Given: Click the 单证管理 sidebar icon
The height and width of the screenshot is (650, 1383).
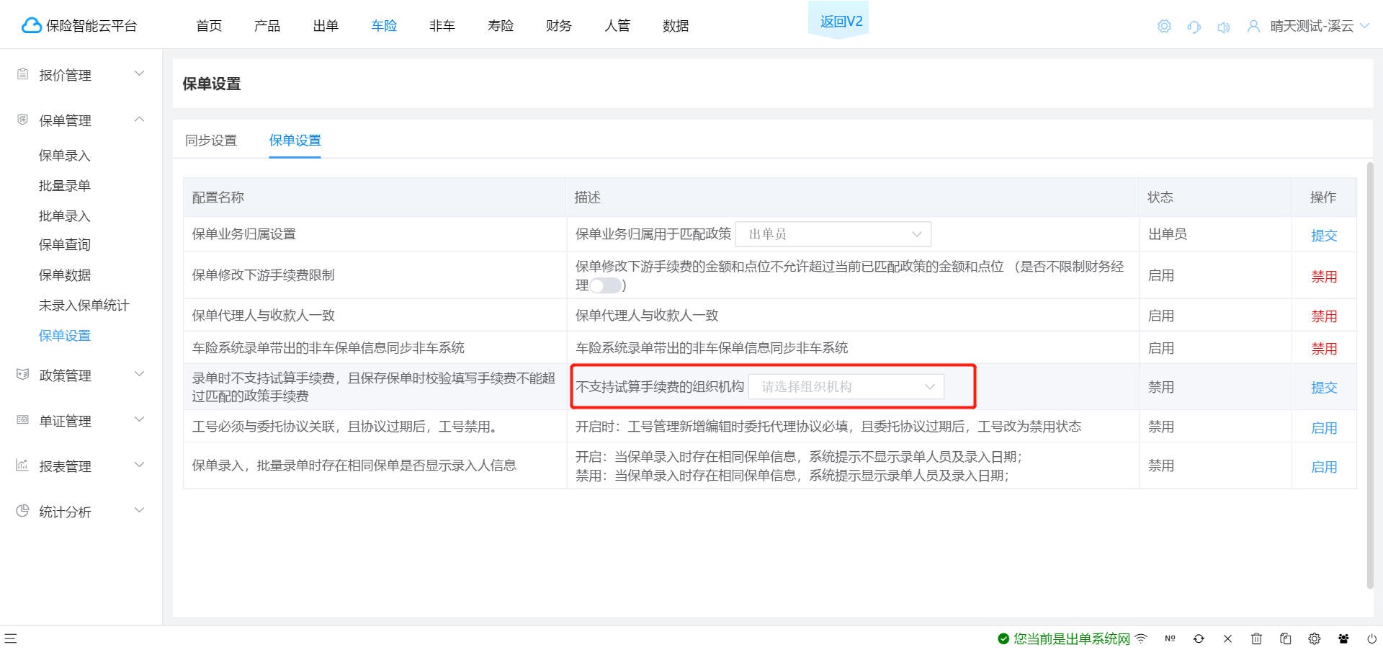Looking at the screenshot, I should click(22, 419).
